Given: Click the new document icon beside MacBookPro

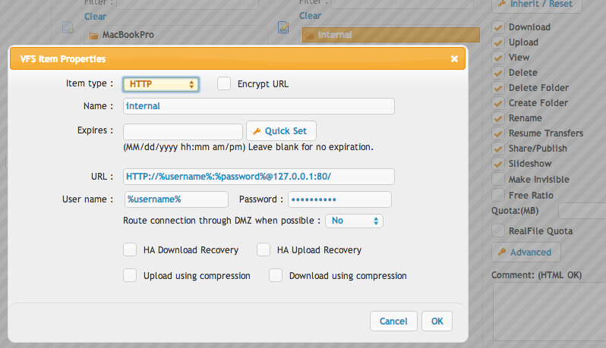Looking at the screenshot, I should click(68, 27).
